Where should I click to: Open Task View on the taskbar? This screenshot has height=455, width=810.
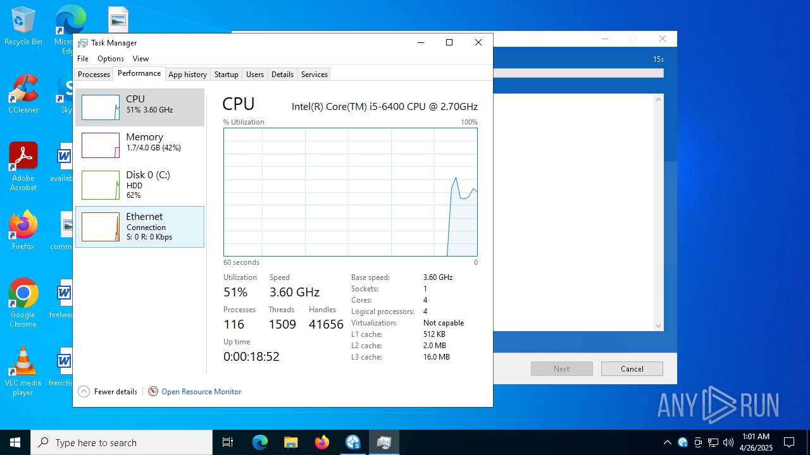(228, 442)
